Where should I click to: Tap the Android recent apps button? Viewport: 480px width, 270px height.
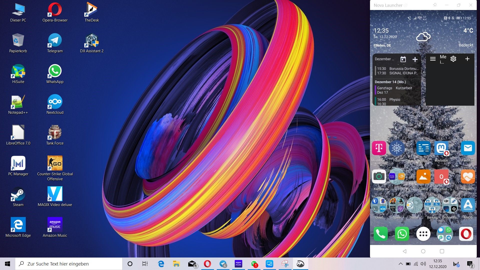point(442,251)
